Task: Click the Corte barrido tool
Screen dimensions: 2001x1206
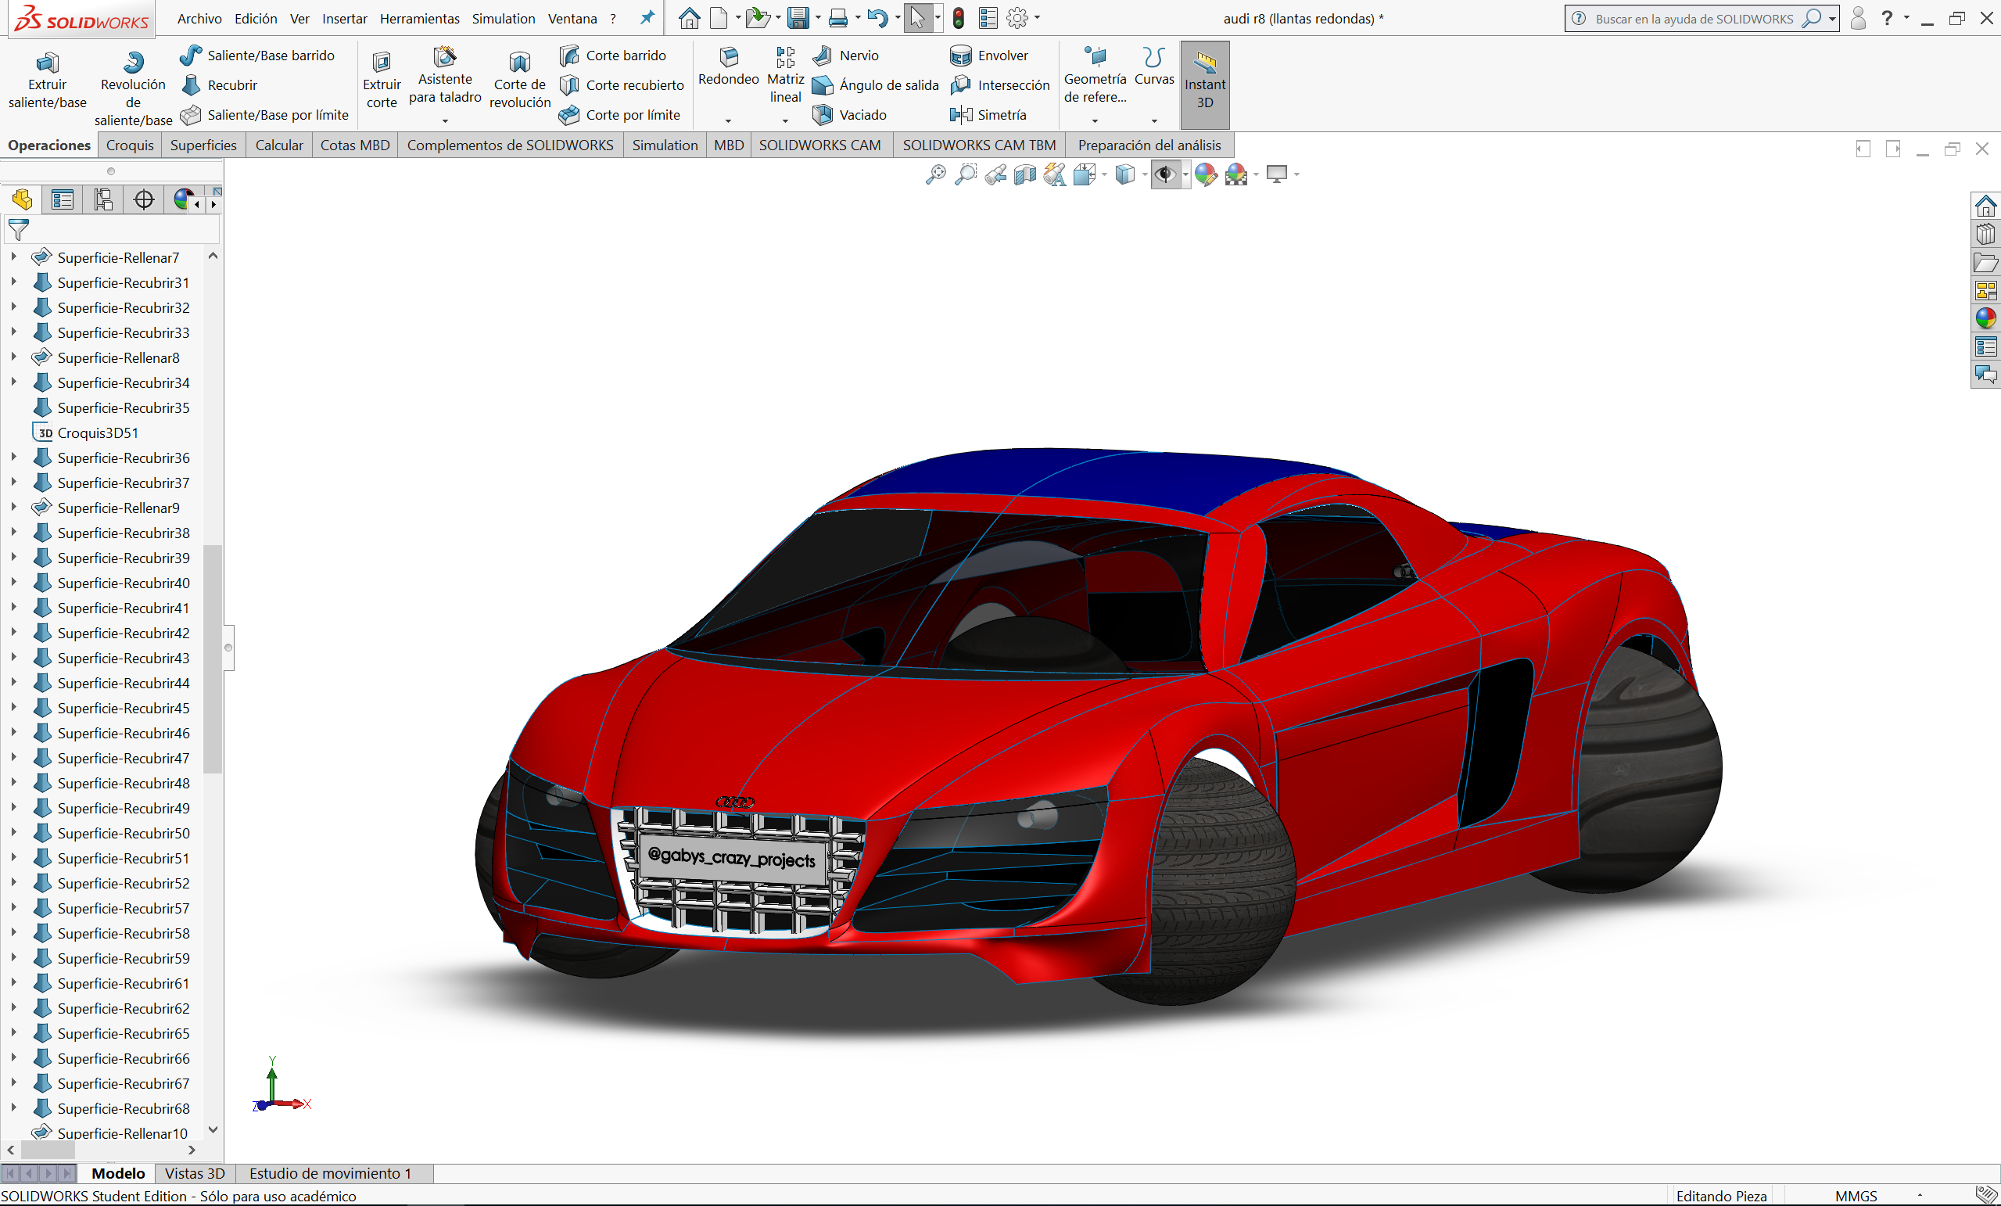Action: (x=614, y=56)
